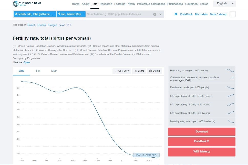Switch to the Map tab
This screenshot has height=165, width=248.
[54, 71]
